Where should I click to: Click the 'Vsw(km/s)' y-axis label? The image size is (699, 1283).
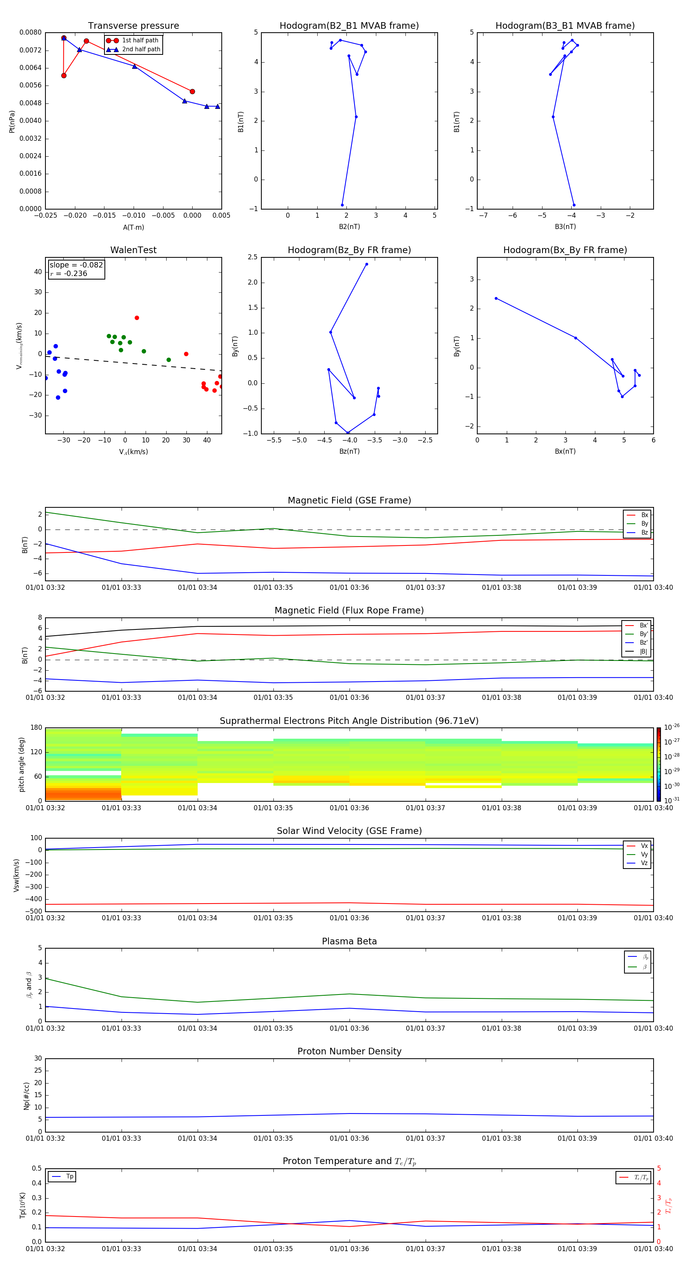tap(16, 875)
